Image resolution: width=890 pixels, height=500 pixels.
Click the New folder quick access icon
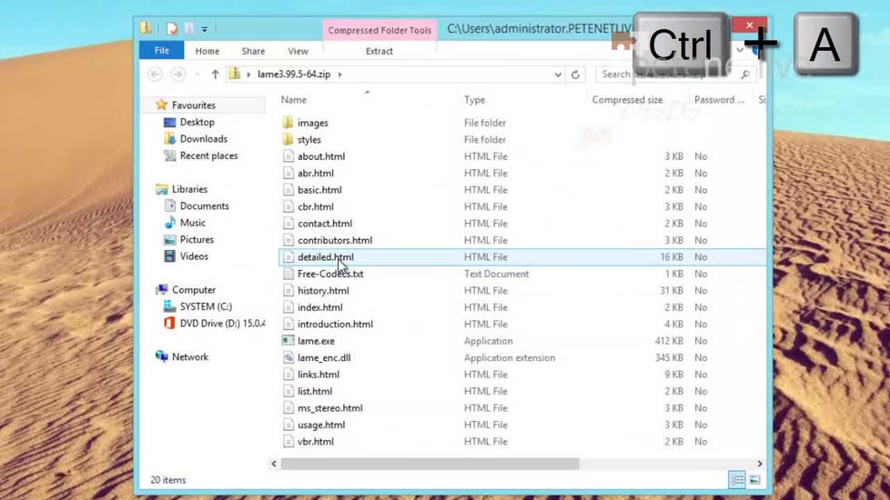[x=189, y=28]
